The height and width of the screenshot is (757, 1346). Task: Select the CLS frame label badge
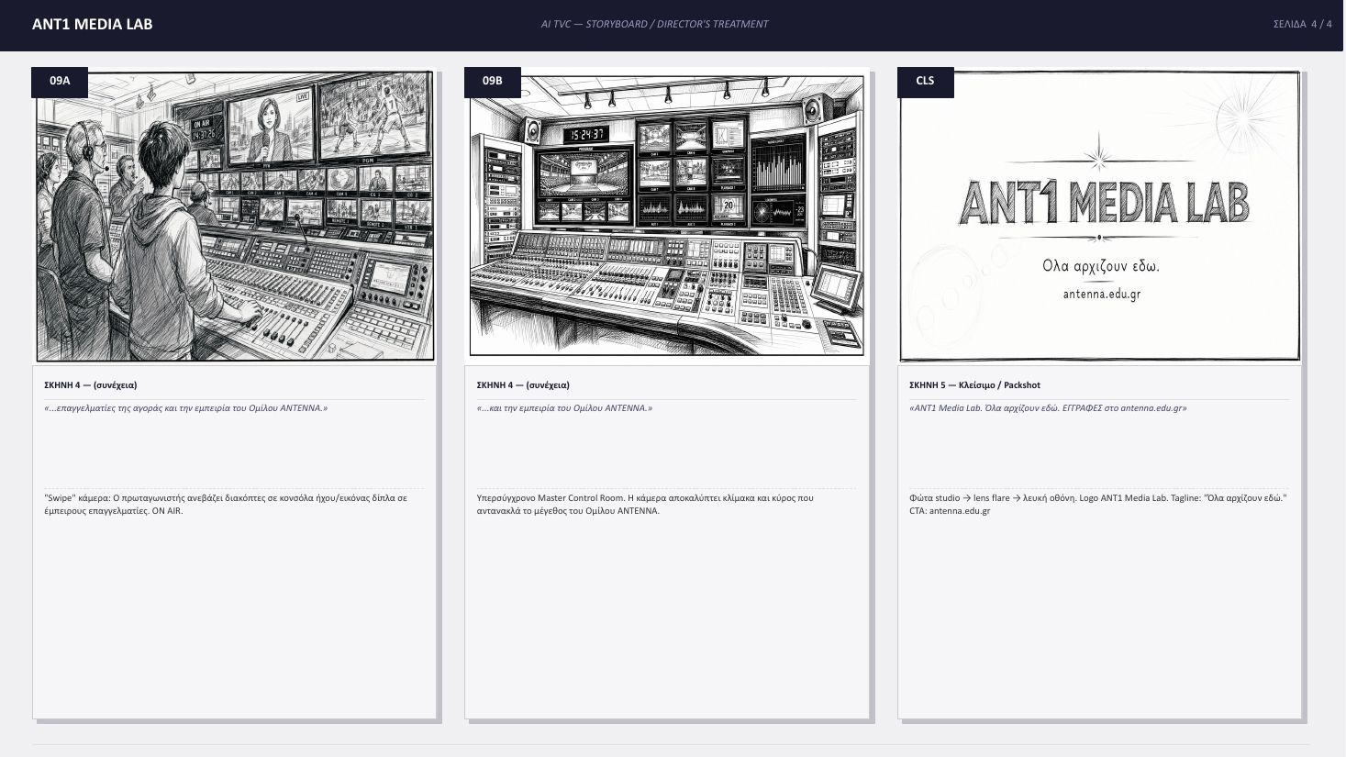point(925,82)
